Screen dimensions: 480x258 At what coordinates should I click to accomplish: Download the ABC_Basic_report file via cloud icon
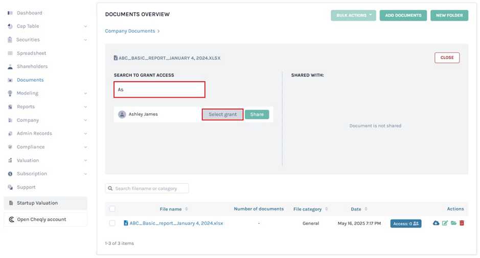[436, 223]
